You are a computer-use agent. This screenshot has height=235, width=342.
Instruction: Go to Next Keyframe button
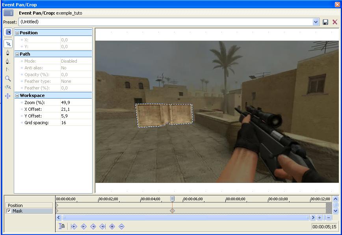click(93, 226)
